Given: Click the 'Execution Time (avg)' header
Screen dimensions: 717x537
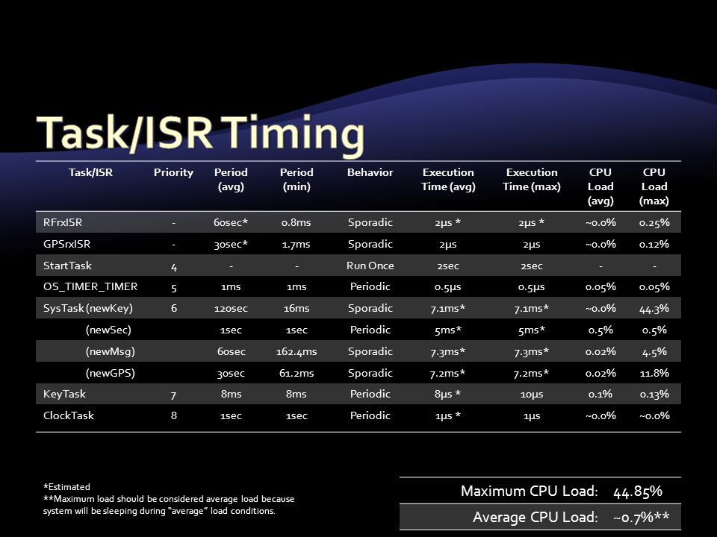Looking at the screenshot, I should pyautogui.click(x=448, y=180).
